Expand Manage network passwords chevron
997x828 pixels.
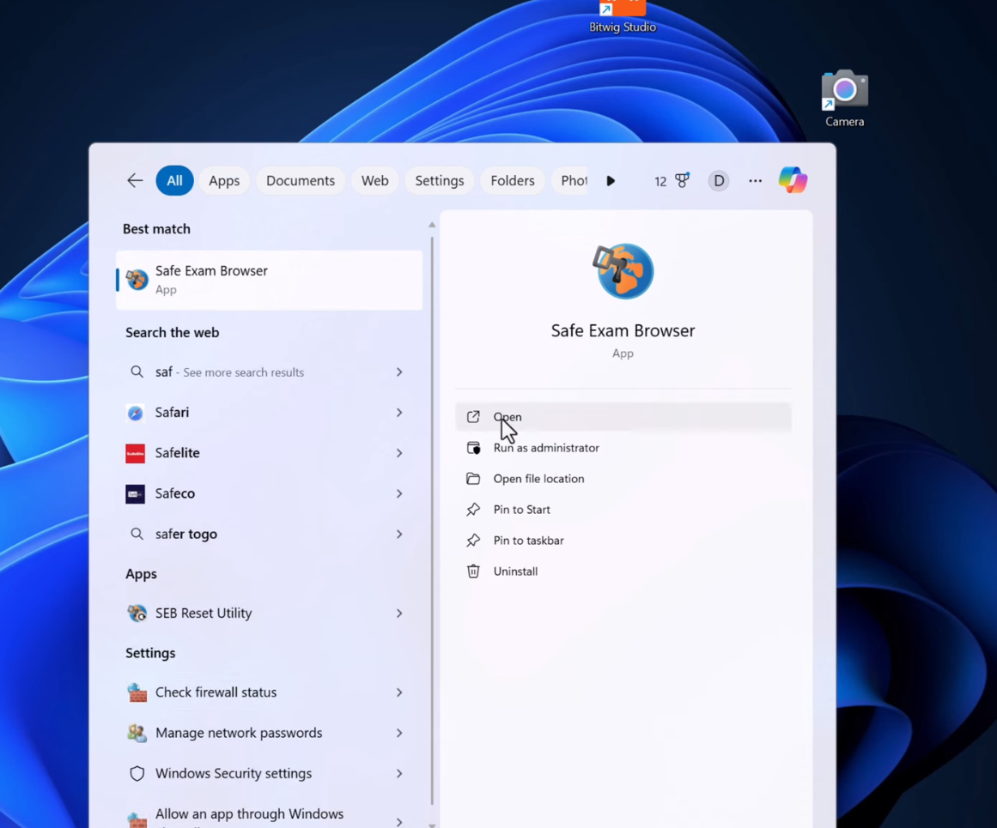(x=399, y=733)
